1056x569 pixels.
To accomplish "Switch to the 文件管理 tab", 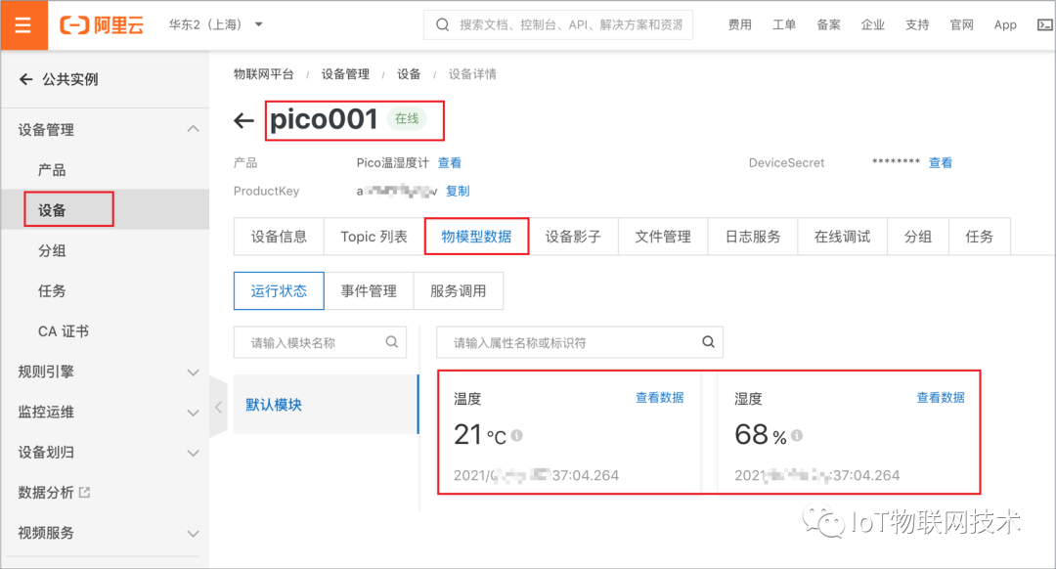I will click(663, 237).
